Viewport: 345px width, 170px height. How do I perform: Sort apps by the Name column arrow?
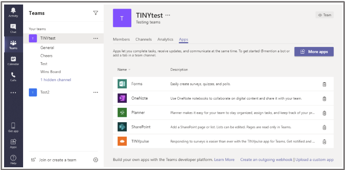pos(129,69)
